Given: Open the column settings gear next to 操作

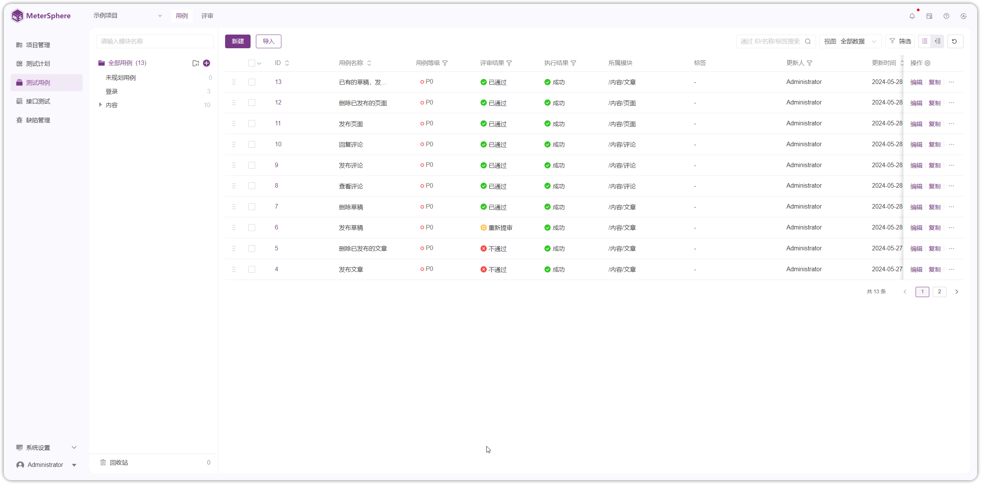Looking at the screenshot, I should [x=927, y=63].
